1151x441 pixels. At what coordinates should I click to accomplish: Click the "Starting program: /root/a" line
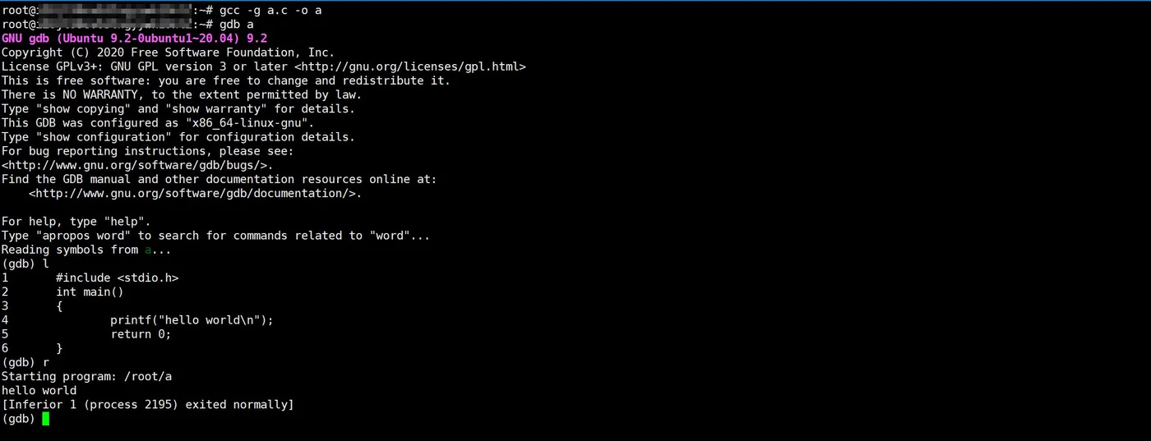click(86, 376)
